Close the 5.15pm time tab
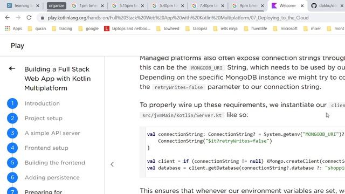 142,6
